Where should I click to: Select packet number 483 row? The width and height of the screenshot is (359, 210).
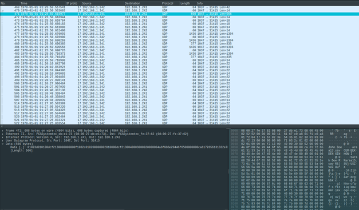tap(180, 54)
